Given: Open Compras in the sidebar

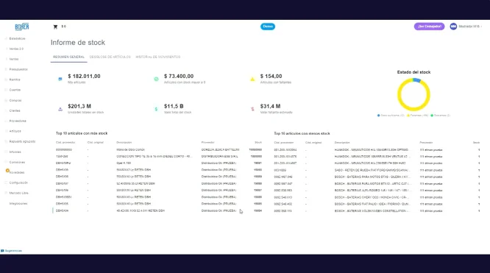Looking at the screenshot, I should (15, 100).
